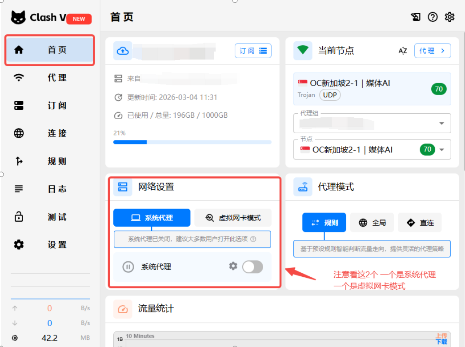Image resolution: width=465 pixels, height=347 pixels.
Task: Click the settings gear icon in top-right header
Action: coord(450,17)
